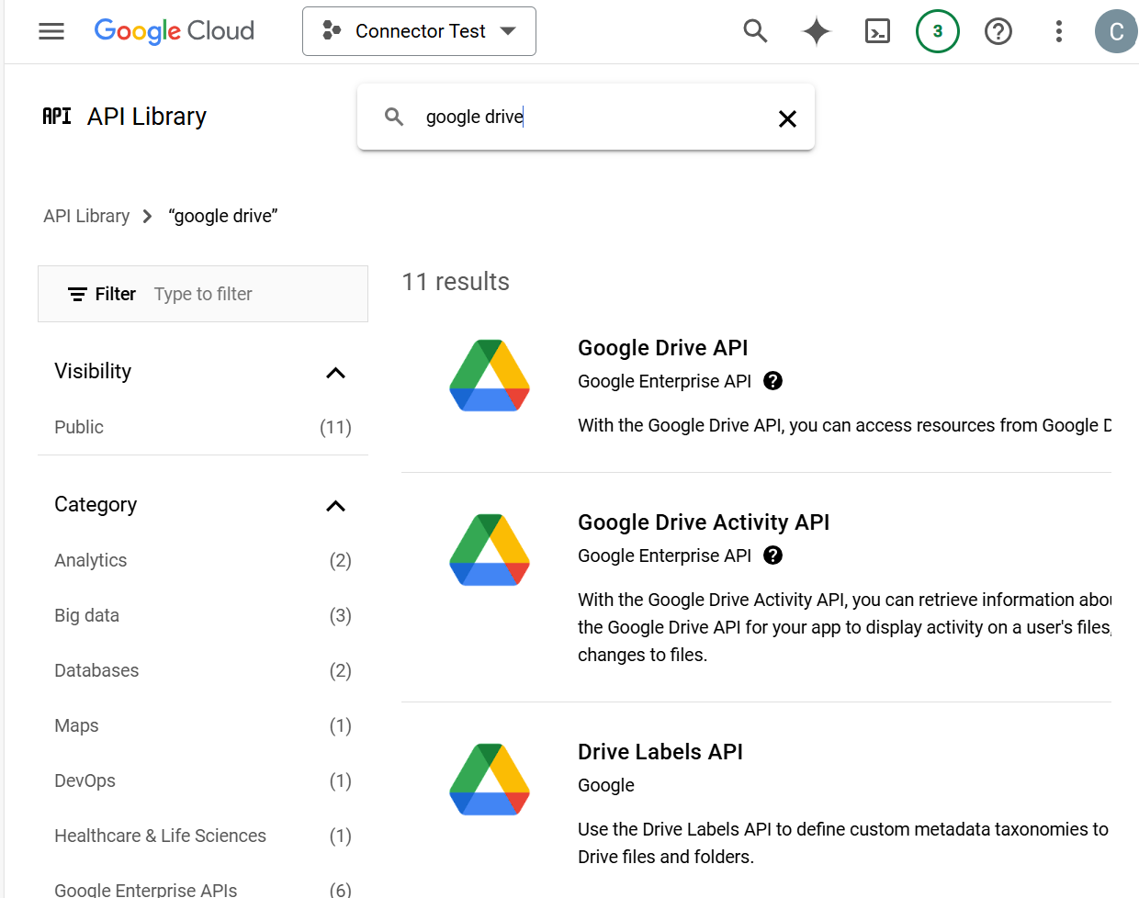Image resolution: width=1139 pixels, height=898 pixels.
Task: Click the API Library page title
Action: pos(147,117)
